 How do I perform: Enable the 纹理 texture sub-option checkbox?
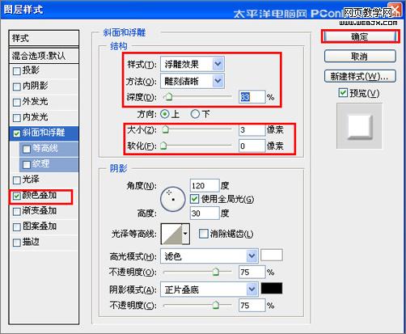[x=27, y=164]
